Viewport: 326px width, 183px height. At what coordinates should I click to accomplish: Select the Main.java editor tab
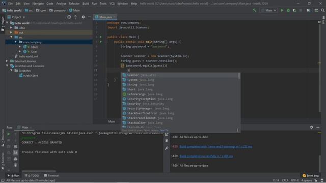coord(105,17)
